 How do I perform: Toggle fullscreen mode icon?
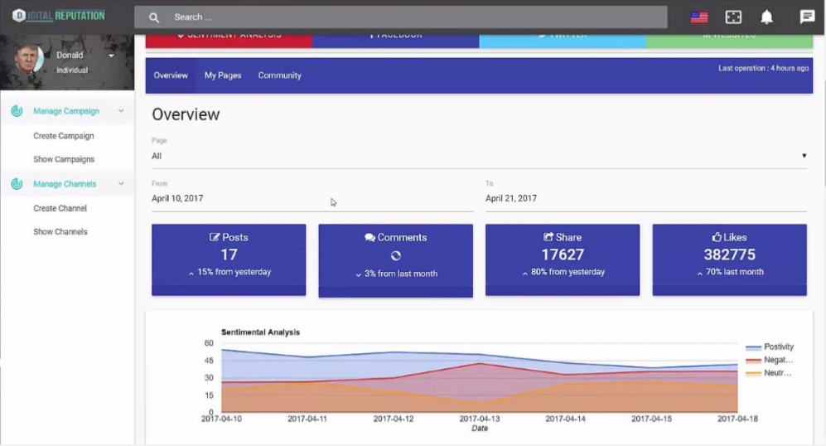coord(733,17)
